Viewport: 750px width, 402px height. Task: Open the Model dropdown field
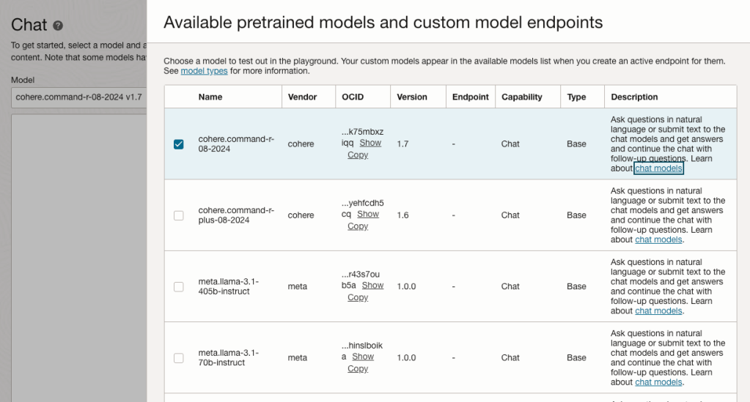pos(78,97)
